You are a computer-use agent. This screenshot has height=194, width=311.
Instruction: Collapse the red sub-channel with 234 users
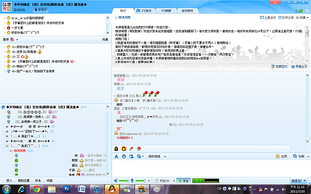click(11, 151)
